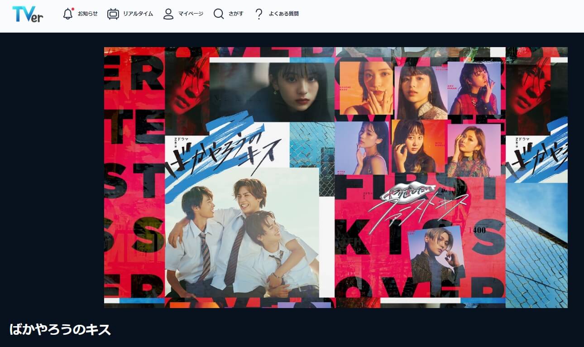The height and width of the screenshot is (347, 584).
Task: Open よくある質問 label
Action: tap(283, 14)
